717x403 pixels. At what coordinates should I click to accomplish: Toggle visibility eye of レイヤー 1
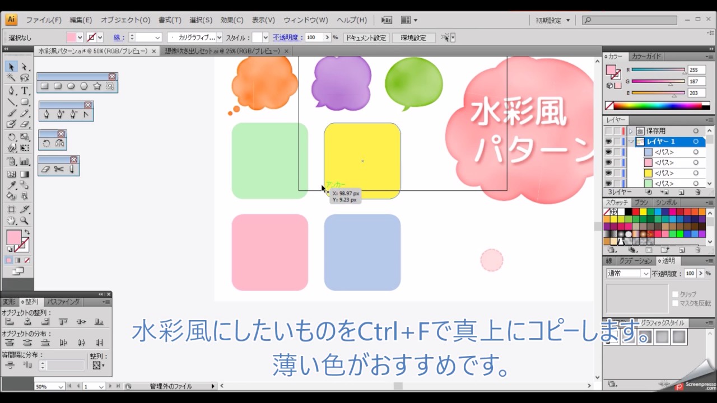point(608,142)
